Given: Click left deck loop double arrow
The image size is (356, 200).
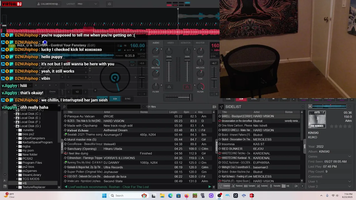Looking at the screenshot, I should click(x=85, y=92).
